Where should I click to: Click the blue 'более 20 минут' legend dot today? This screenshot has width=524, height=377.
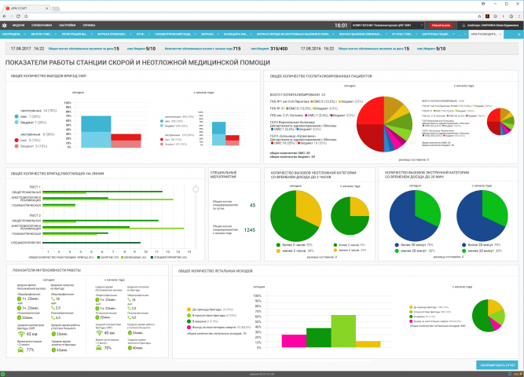click(397, 245)
